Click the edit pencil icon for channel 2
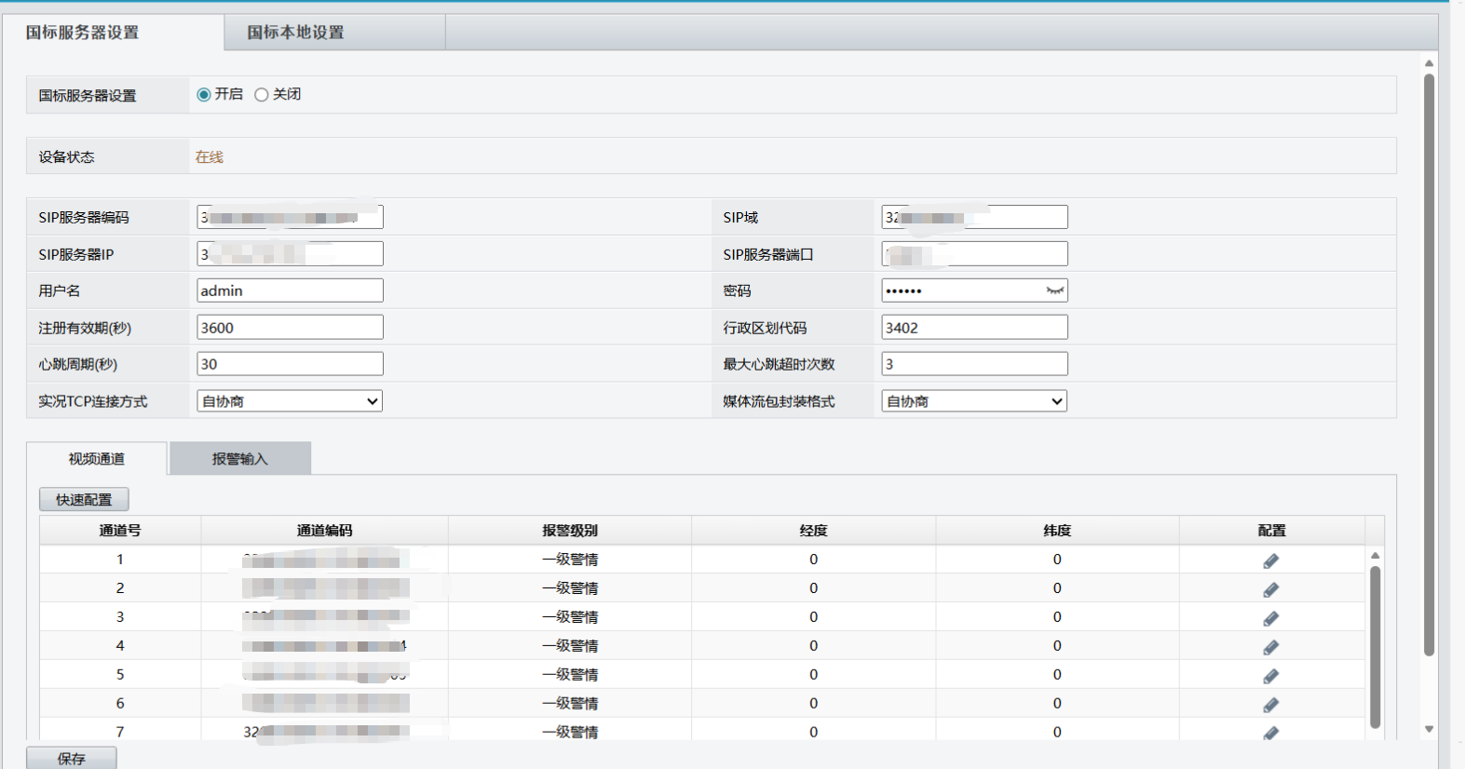Image resolution: width=1465 pixels, height=769 pixels. 1270,589
